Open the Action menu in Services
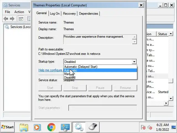177x133 pixels. point(19,12)
